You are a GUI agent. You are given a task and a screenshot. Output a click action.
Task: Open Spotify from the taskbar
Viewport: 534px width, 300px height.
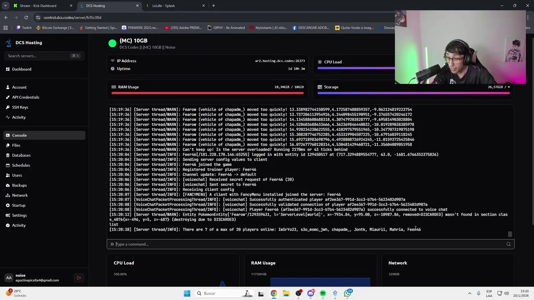pyautogui.click(x=323, y=293)
